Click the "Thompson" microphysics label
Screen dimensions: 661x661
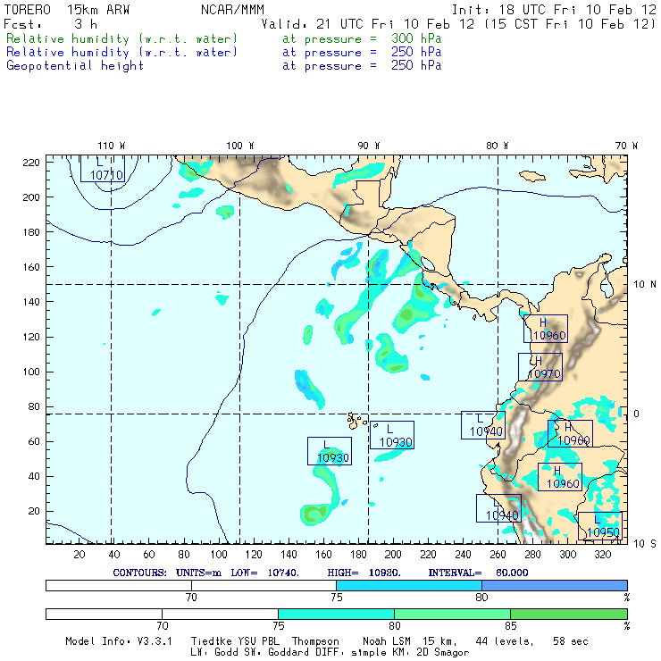point(315,641)
